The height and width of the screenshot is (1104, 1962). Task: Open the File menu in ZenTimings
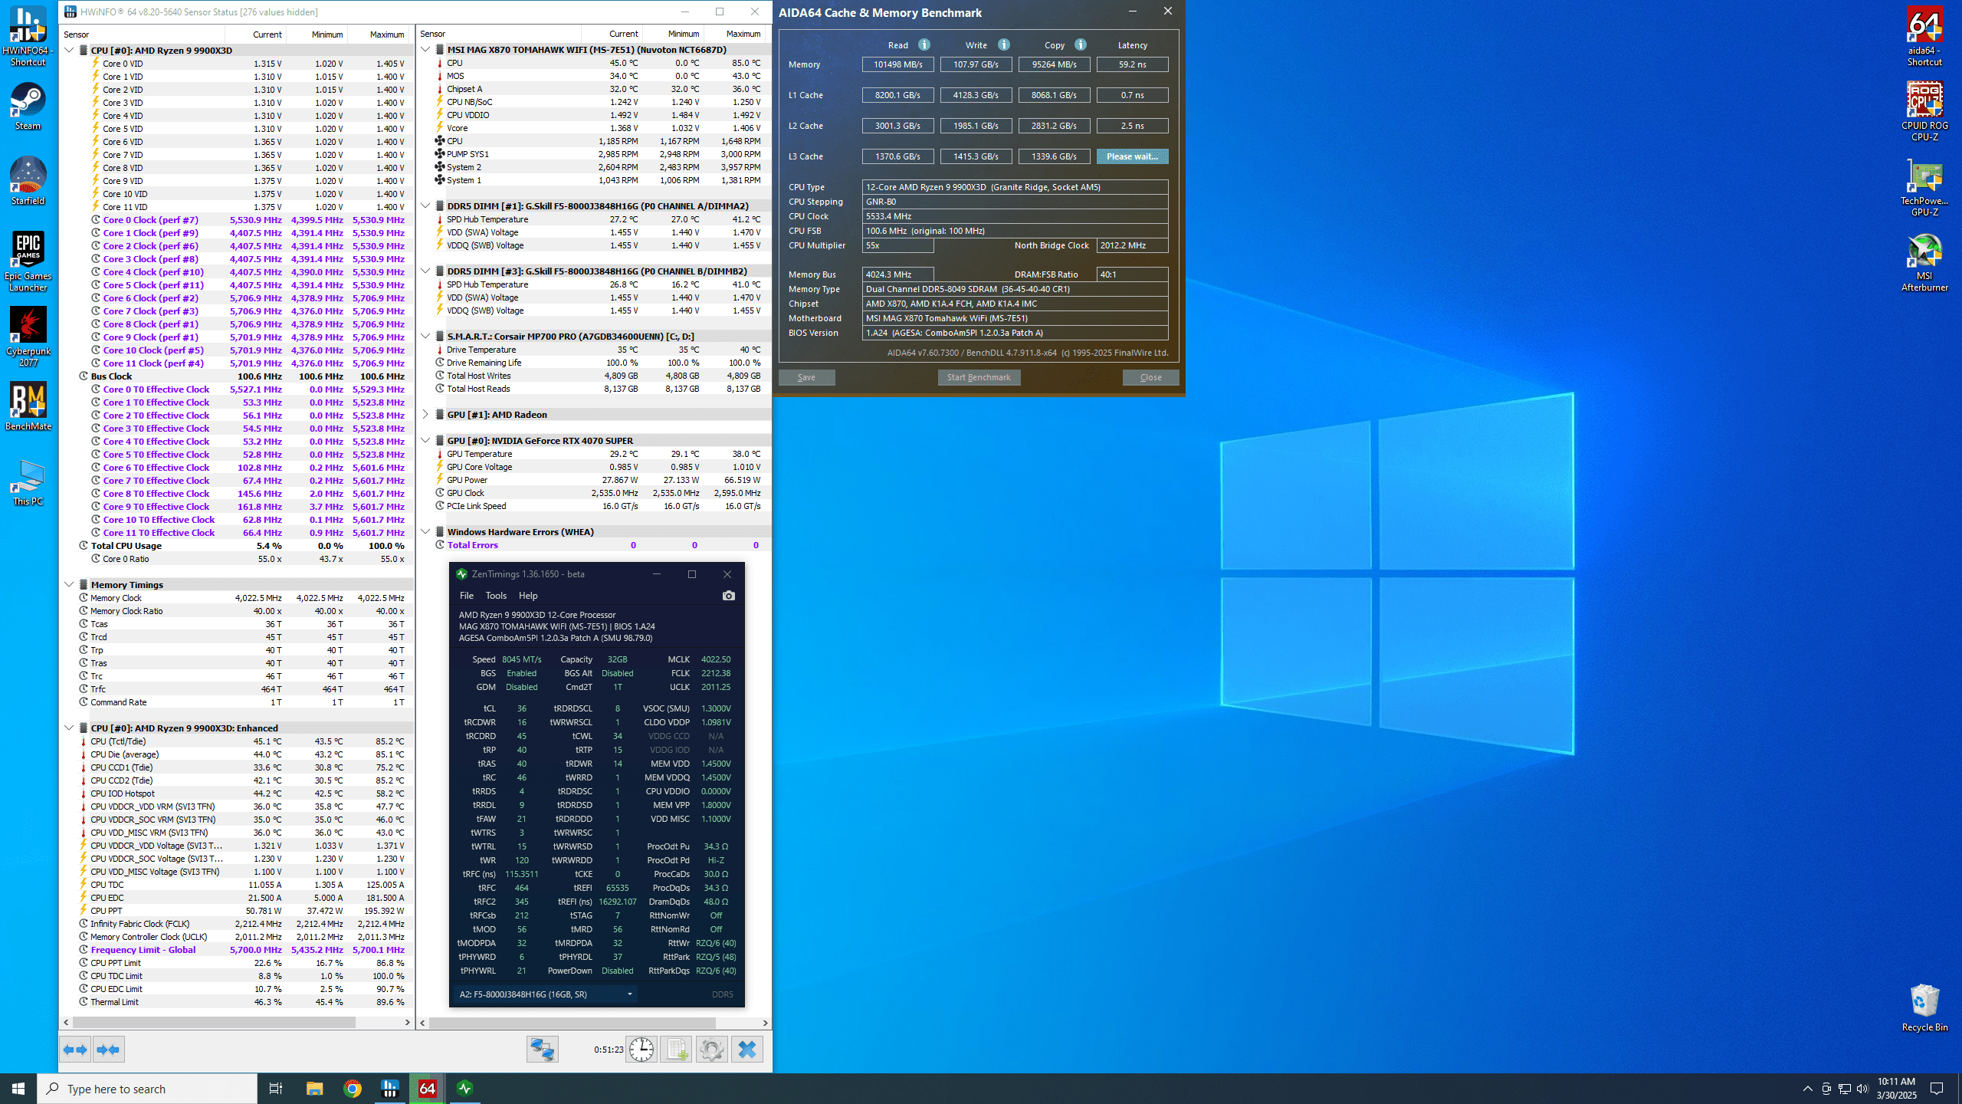(x=466, y=596)
